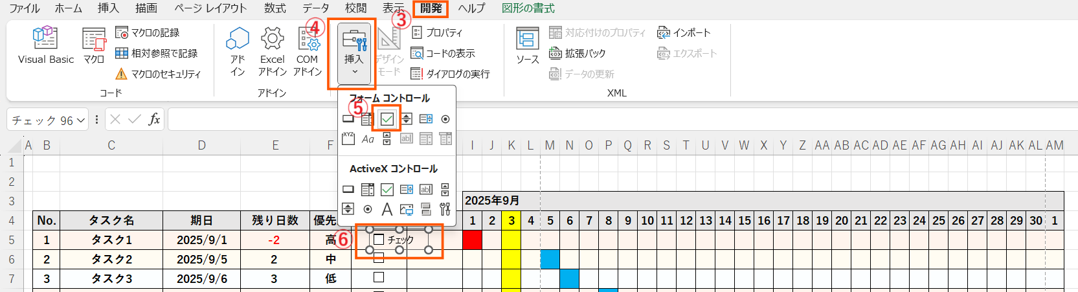
Task: Toggle the チェック checkbox in row 5
Action: coord(379,240)
